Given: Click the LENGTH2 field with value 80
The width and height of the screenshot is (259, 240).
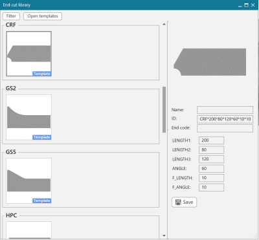Looking at the screenshot, I should (x=212, y=150).
